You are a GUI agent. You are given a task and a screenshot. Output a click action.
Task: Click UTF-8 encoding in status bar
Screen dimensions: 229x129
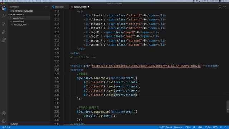click(187, 127)
